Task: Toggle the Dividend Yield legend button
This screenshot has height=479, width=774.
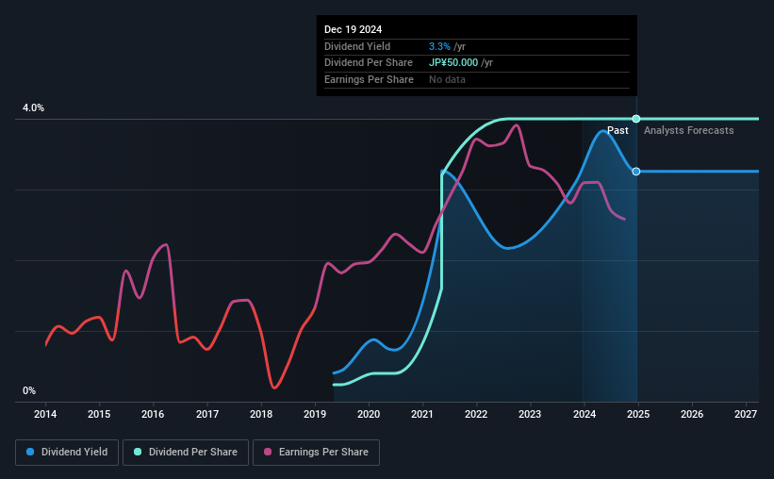Action: point(67,453)
